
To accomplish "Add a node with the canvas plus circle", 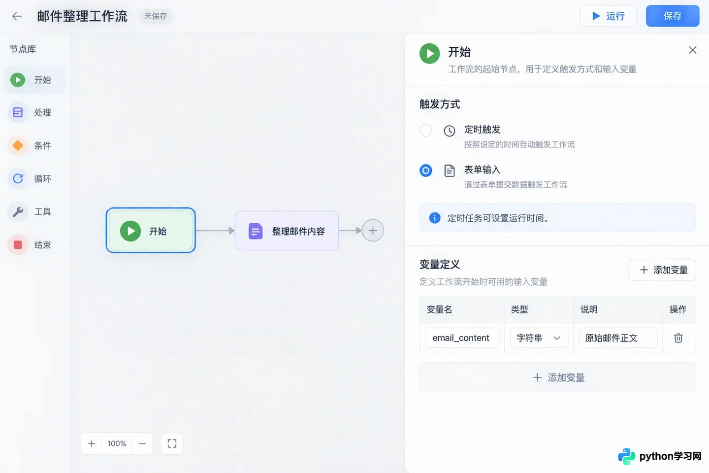I will pos(373,231).
